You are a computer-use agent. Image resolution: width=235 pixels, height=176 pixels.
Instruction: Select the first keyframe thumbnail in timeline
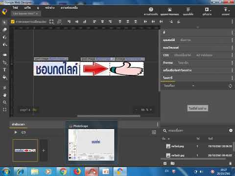click(25, 151)
